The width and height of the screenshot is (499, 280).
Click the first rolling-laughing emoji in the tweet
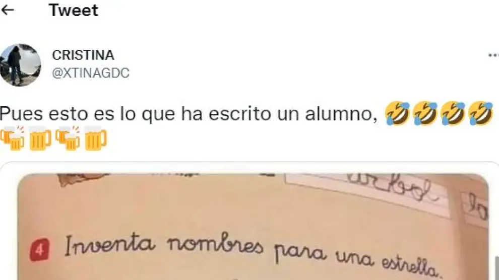click(397, 113)
